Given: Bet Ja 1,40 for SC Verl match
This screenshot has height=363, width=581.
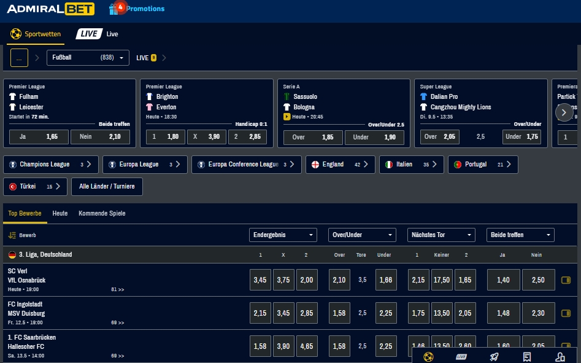Looking at the screenshot, I should click(503, 280).
